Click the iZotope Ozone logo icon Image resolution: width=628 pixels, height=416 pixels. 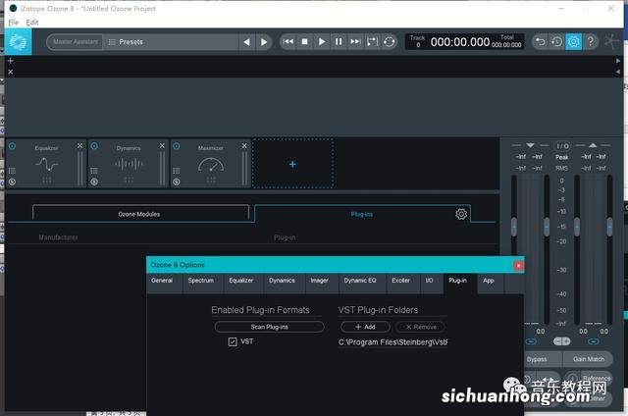coord(18,41)
